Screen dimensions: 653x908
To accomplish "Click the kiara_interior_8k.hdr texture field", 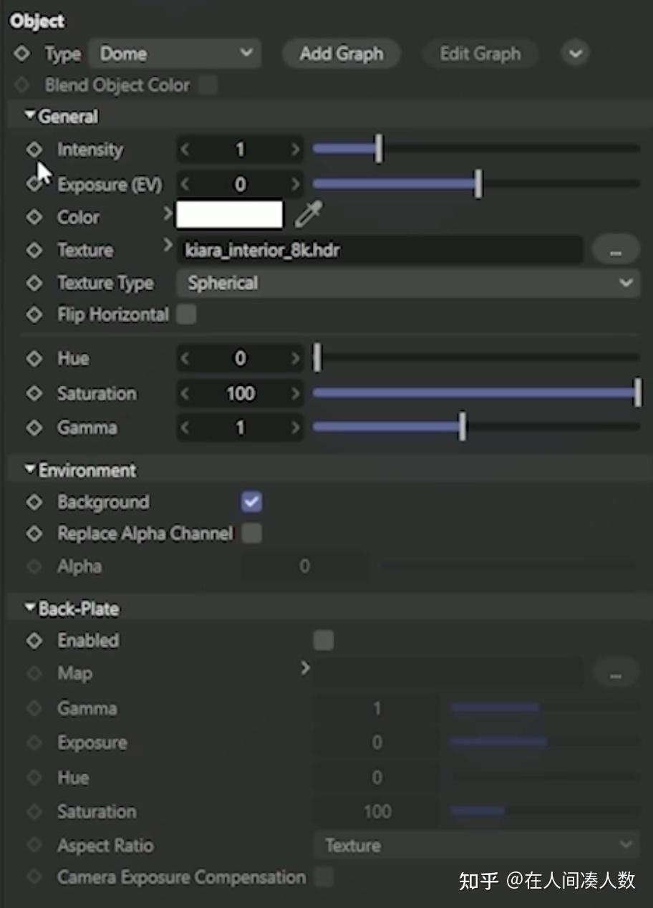I will click(379, 249).
